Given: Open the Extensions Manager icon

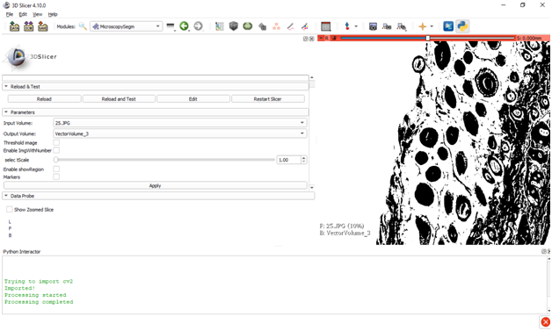Looking at the screenshot, I should coord(448,26).
